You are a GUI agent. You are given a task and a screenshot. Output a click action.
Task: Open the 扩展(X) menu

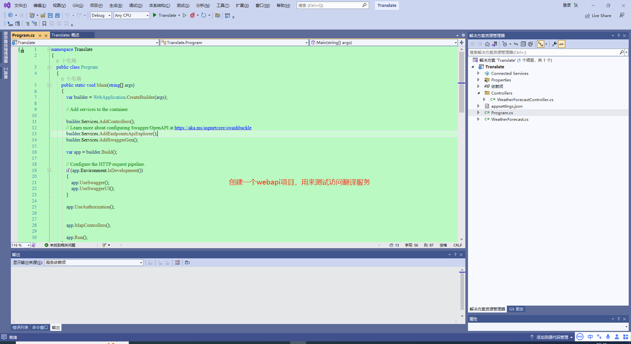point(242,6)
